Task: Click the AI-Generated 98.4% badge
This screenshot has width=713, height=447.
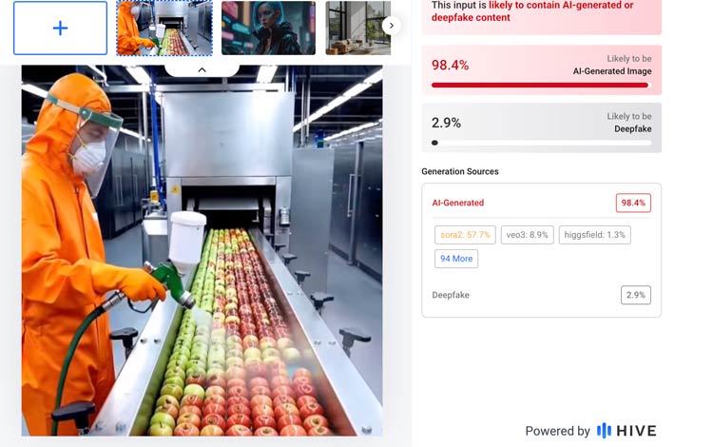Action: [x=633, y=203]
